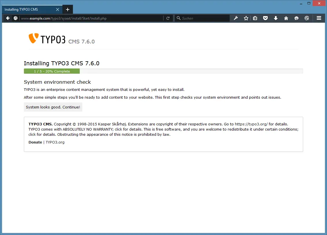Viewport: 327px width, 235px height.
Task: Open the wrench developer tools icon
Action: (x=236, y=18)
